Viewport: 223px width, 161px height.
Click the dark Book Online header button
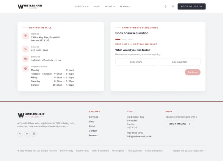click(x=191, y=7)
